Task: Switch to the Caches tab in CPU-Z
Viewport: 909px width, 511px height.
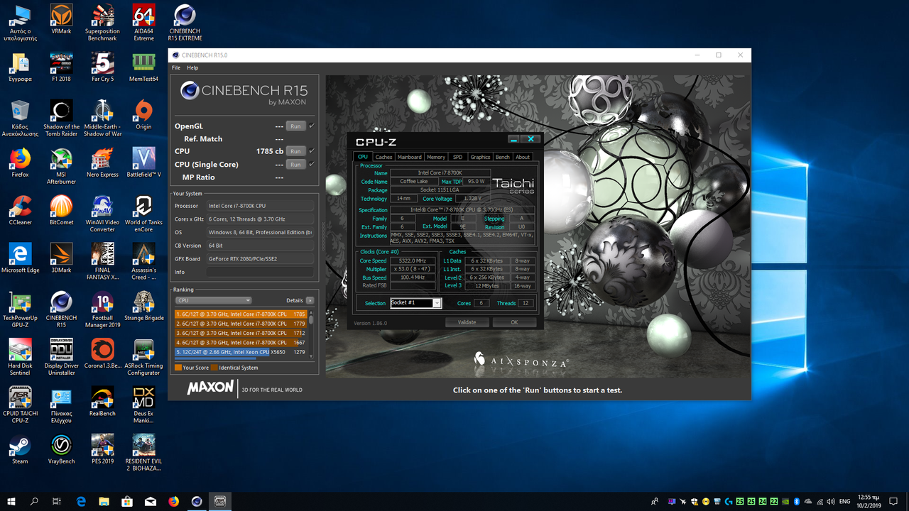Action: pos(383,157)
